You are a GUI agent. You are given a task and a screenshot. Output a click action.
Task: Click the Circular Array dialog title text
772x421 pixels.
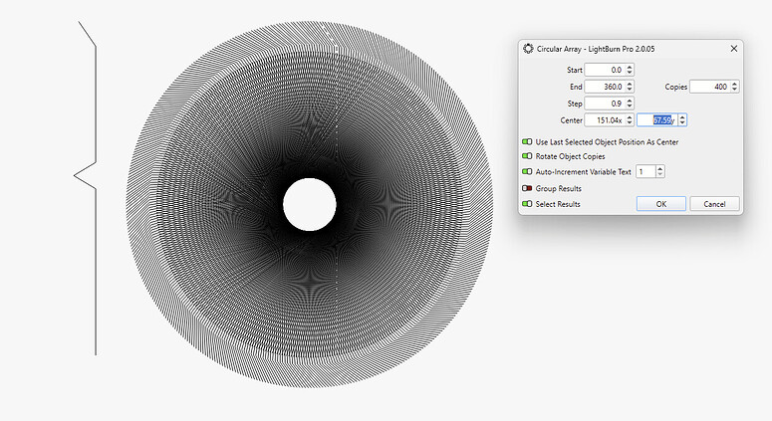[x=596, y=49]
